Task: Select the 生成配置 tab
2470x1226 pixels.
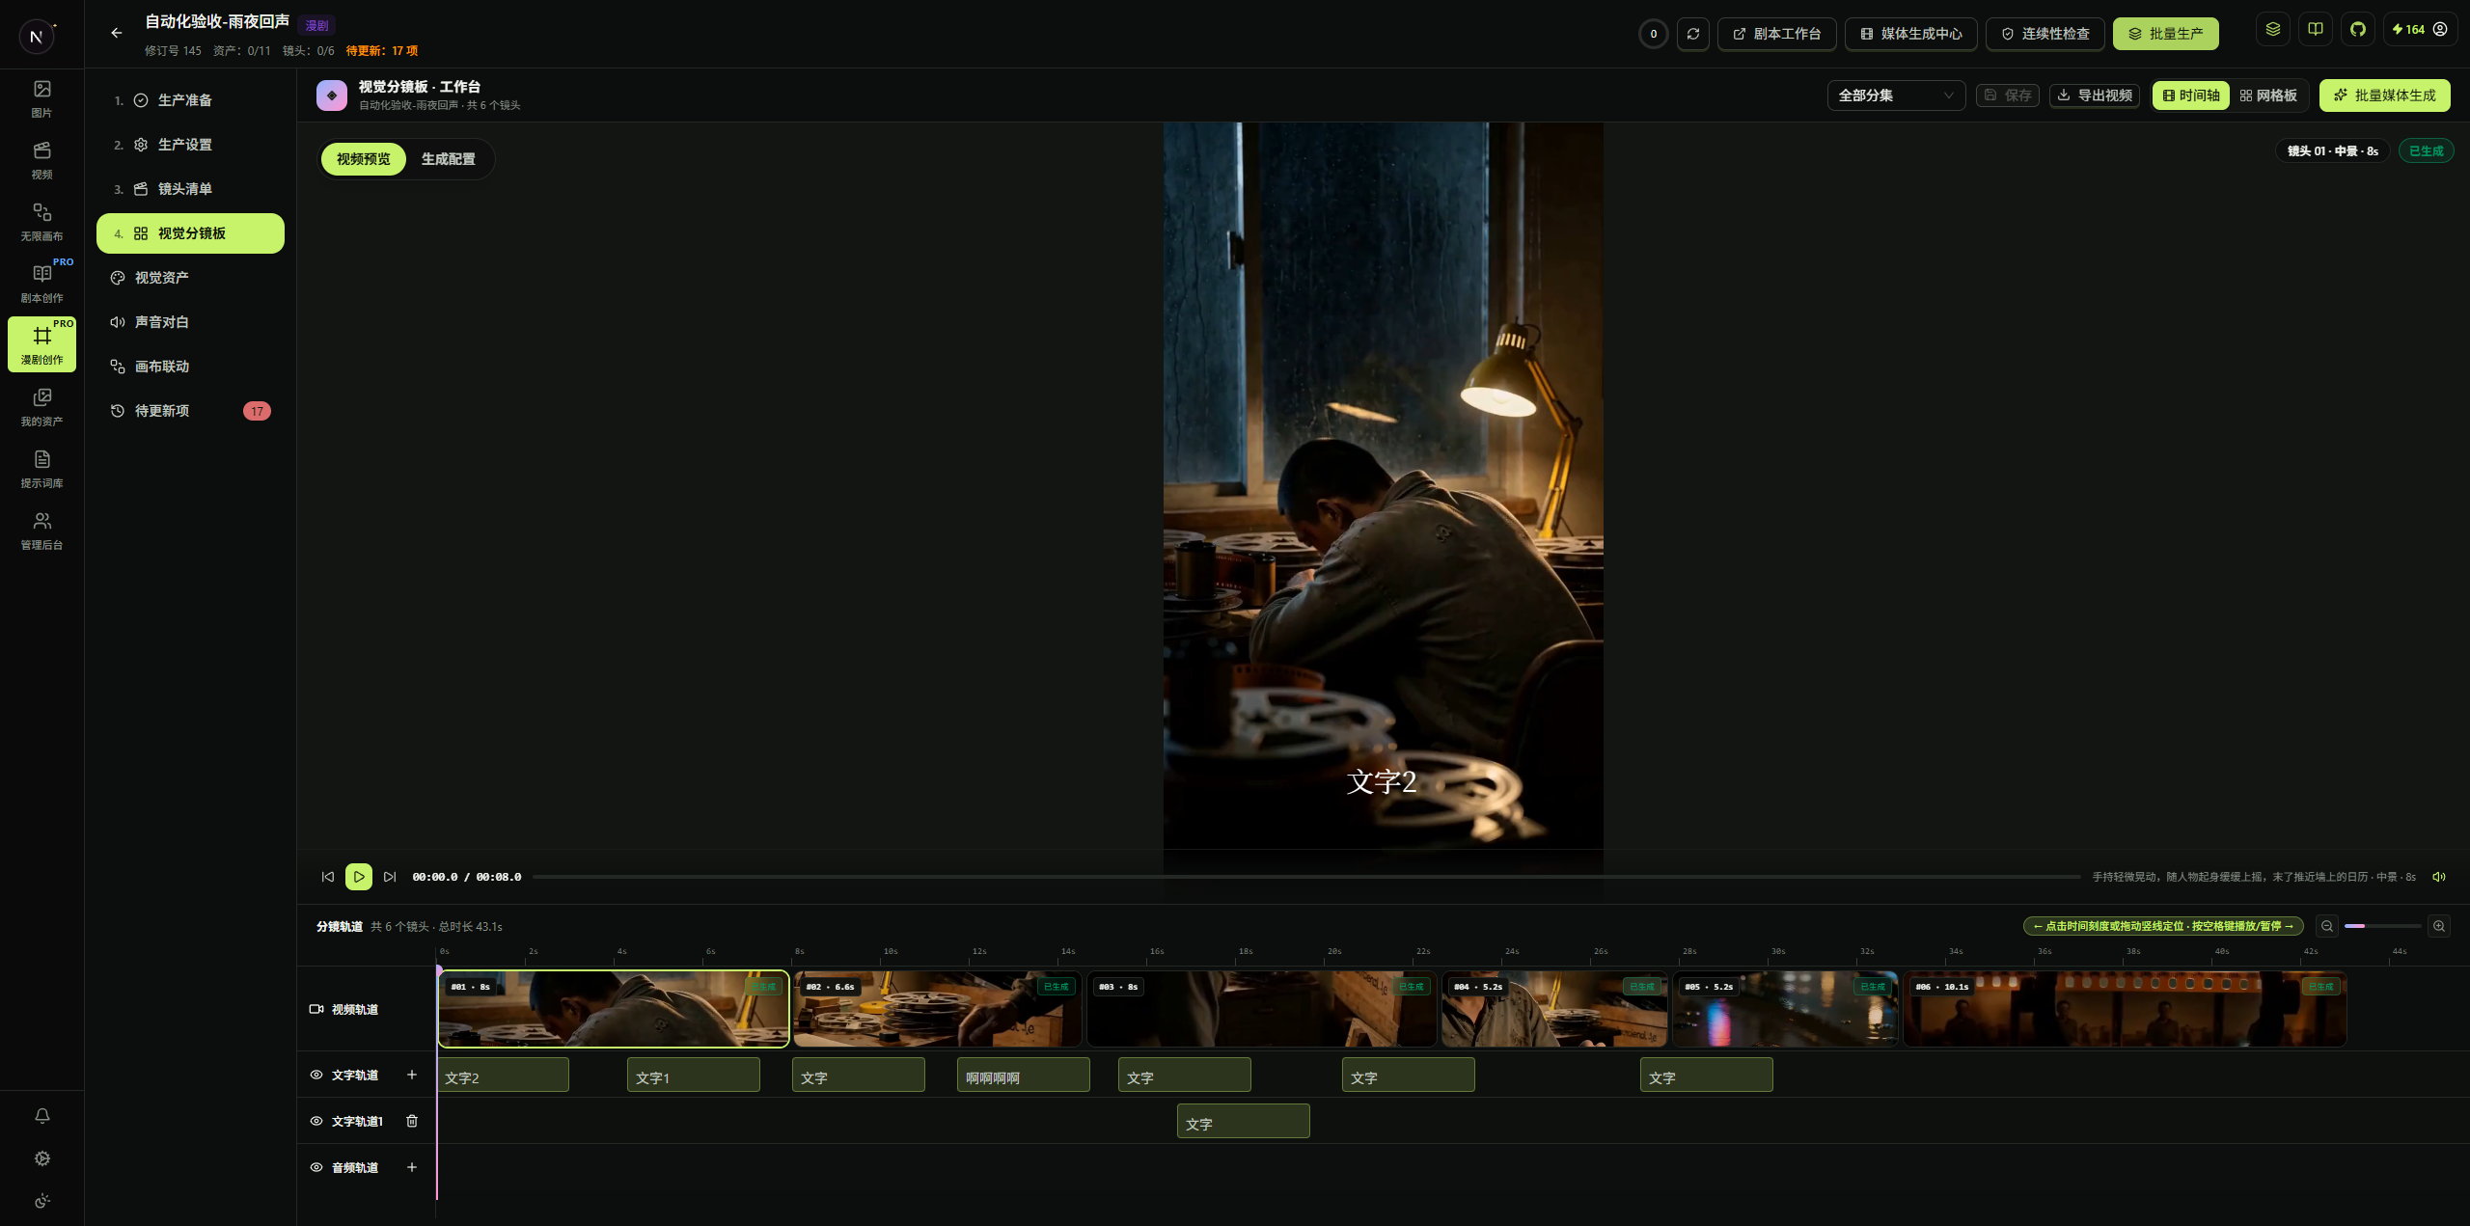Action: coord(449,159)
